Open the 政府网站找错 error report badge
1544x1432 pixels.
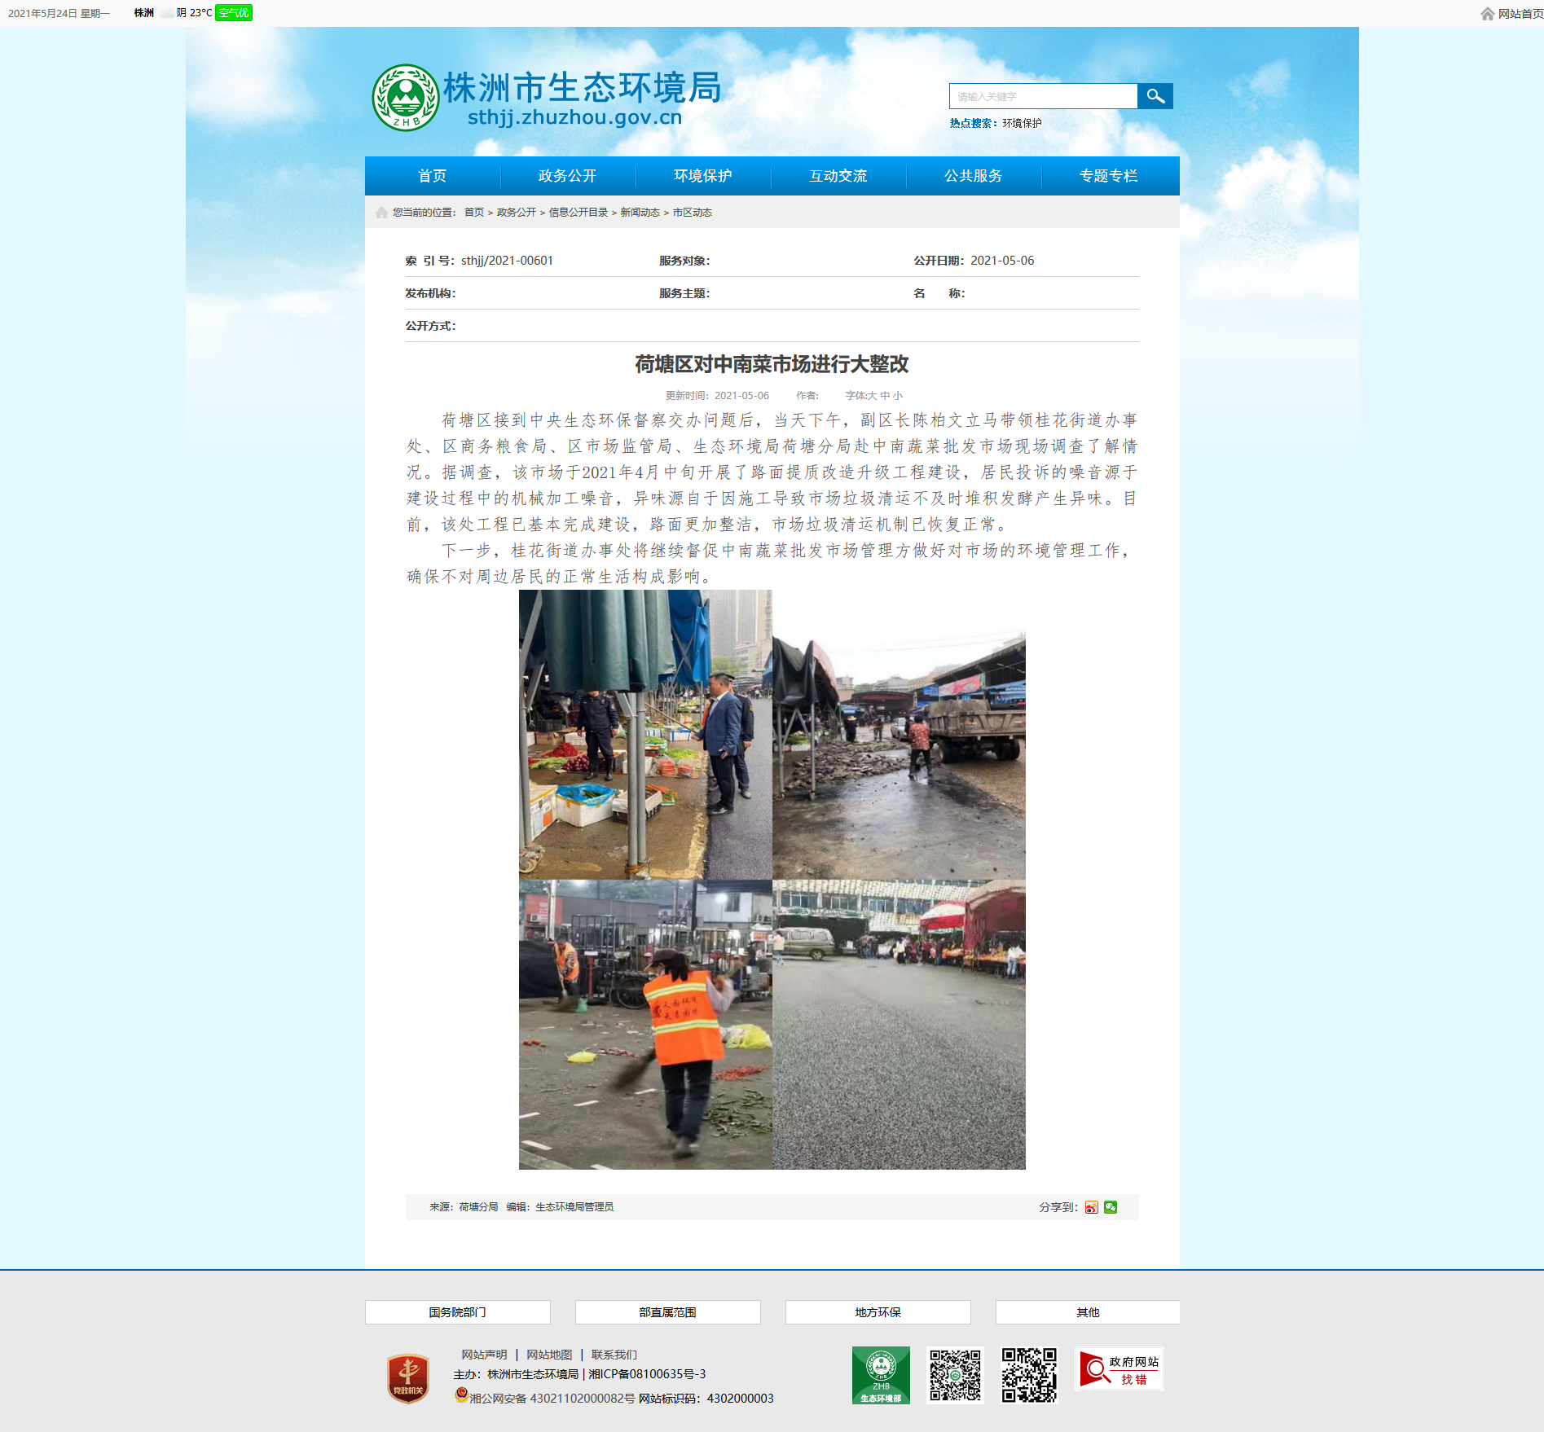click(x=1120, y=1369)
